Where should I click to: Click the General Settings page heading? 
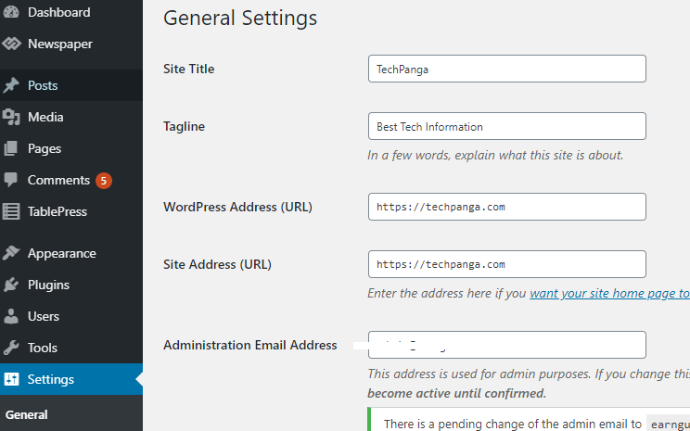coord(240,18)
